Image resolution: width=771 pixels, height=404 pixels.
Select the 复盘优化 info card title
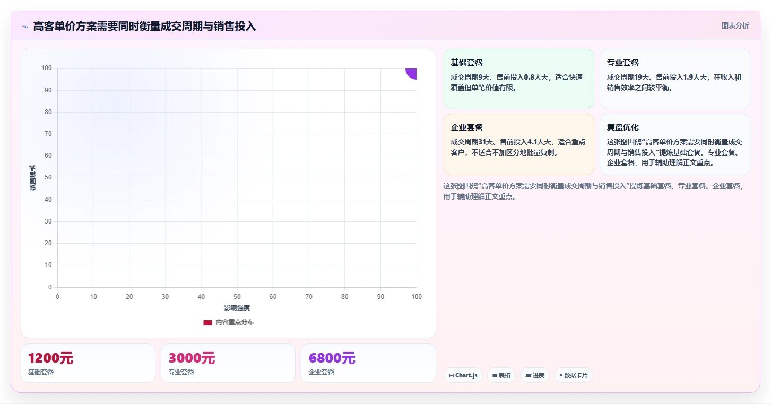pyautogui.click(x=622, y=127)
